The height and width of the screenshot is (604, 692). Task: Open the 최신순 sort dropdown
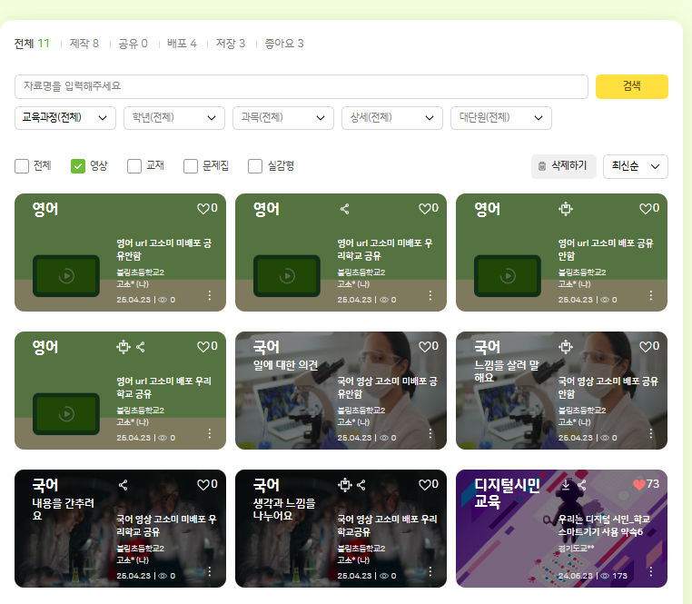[635, 166]
